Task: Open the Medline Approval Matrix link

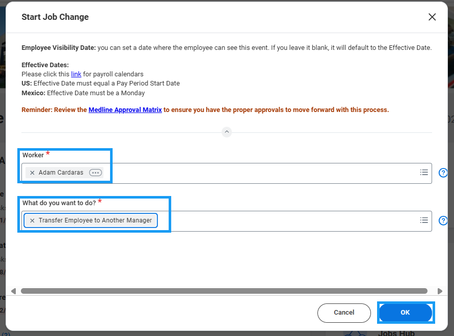Action: [125, 110]
